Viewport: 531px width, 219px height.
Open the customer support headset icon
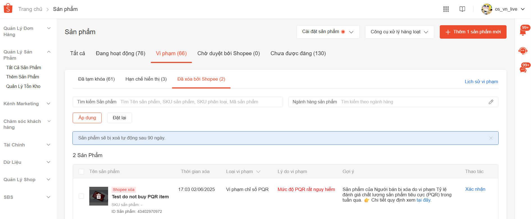click(x=523, y=51)
